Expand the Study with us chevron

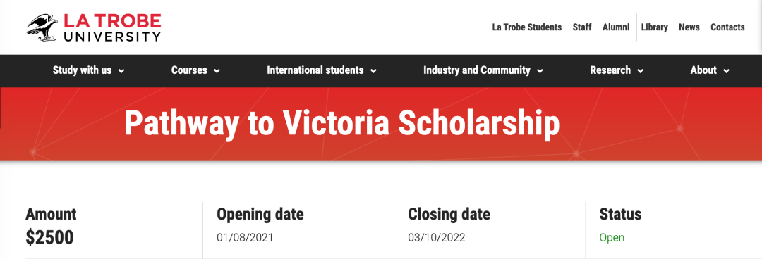[121, 71]
